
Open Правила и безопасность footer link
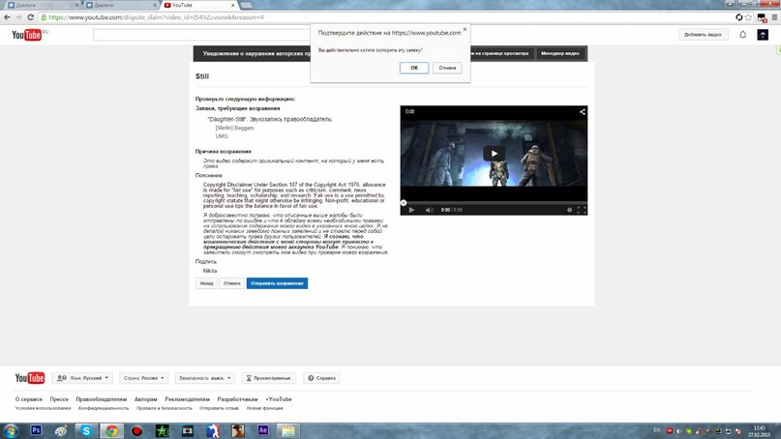pos(165,408)
